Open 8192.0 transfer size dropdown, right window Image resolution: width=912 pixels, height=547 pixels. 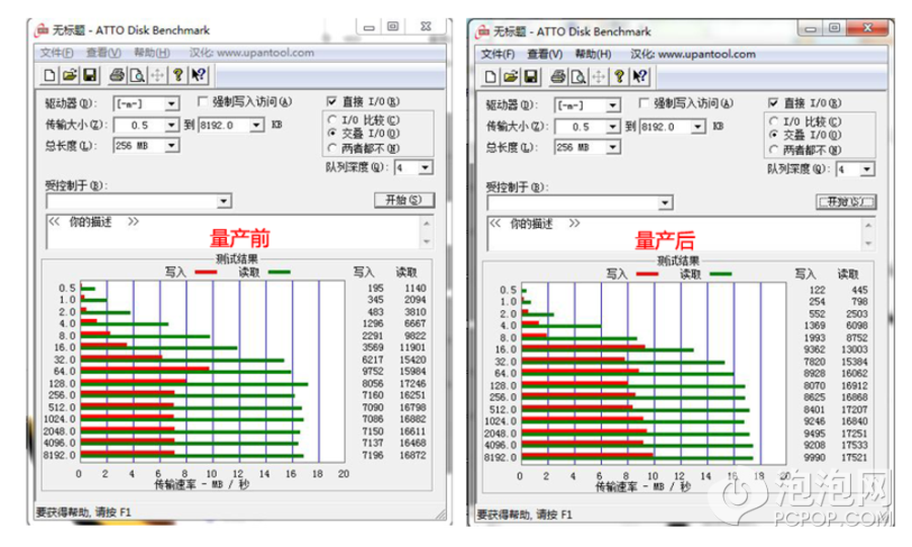pos(698,127)
